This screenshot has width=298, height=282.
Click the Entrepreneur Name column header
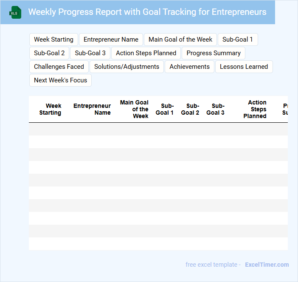pos(92,109)
